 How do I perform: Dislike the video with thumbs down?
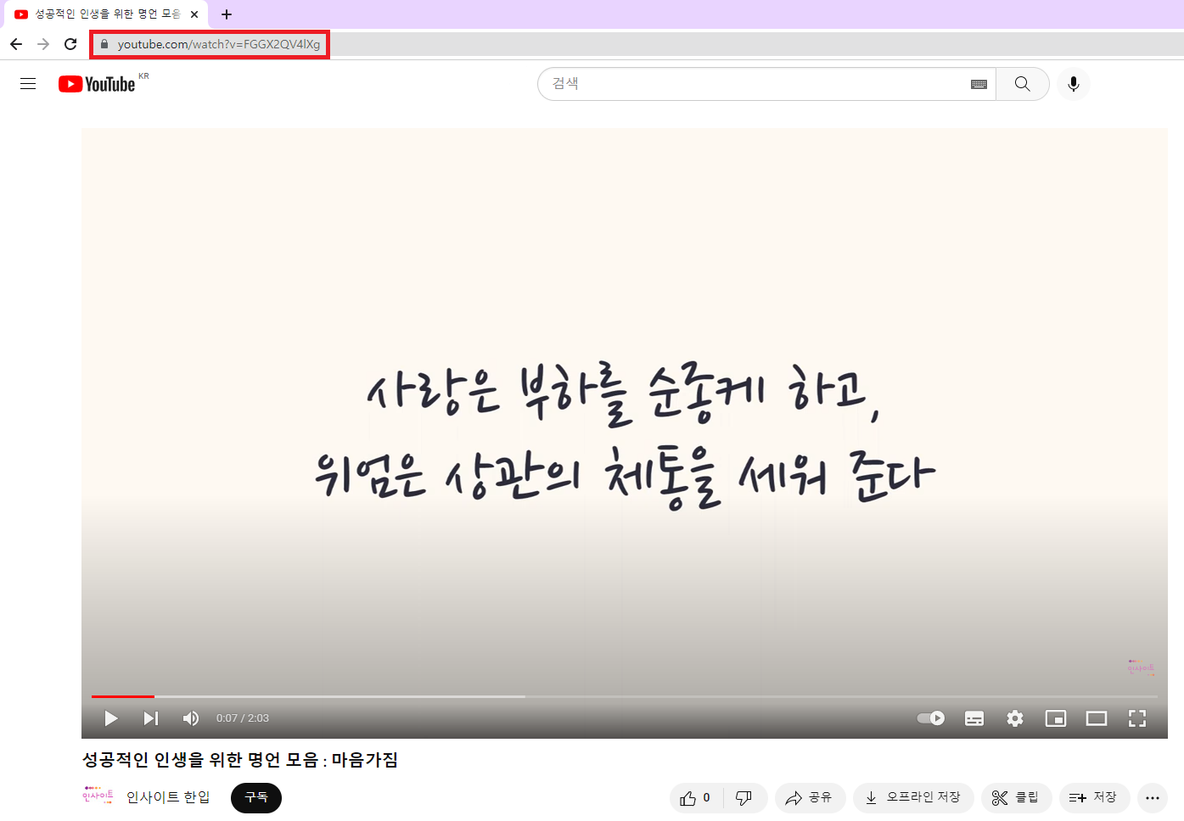click(744, 797)
